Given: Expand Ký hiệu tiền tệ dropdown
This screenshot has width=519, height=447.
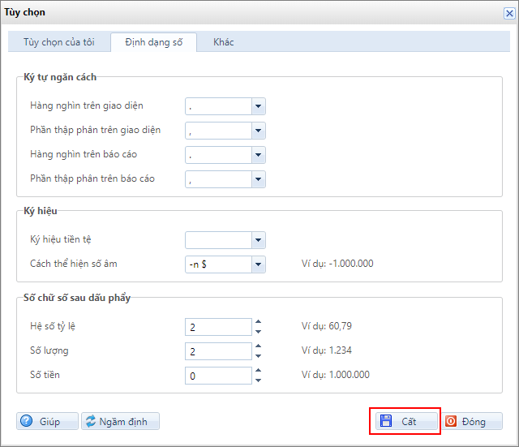Looking at the screenshot, I should pos(258,240).
